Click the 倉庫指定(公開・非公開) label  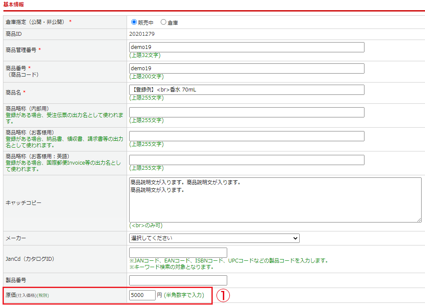(x=35, y=22)
